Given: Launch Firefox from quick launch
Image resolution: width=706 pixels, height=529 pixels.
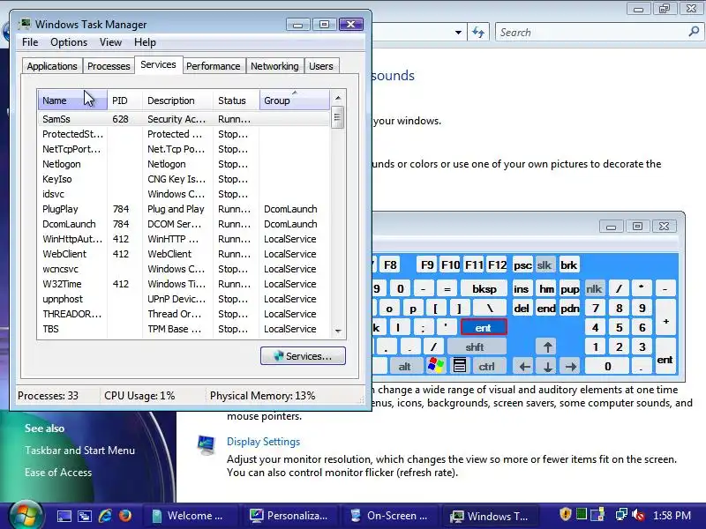Looking at the screenshot, I should (125, 516).
